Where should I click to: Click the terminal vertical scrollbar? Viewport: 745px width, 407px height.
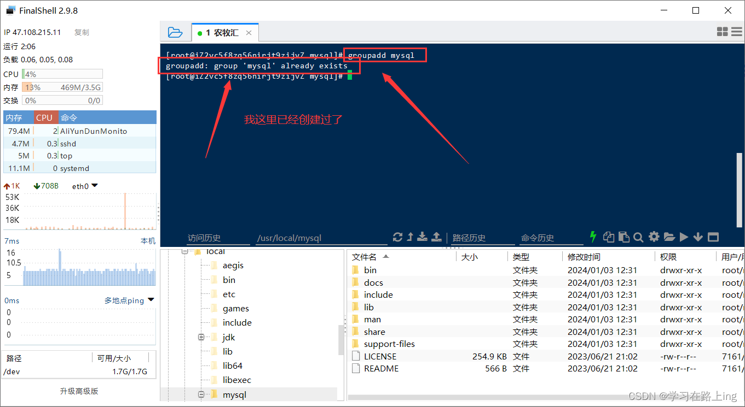[740, 190]
